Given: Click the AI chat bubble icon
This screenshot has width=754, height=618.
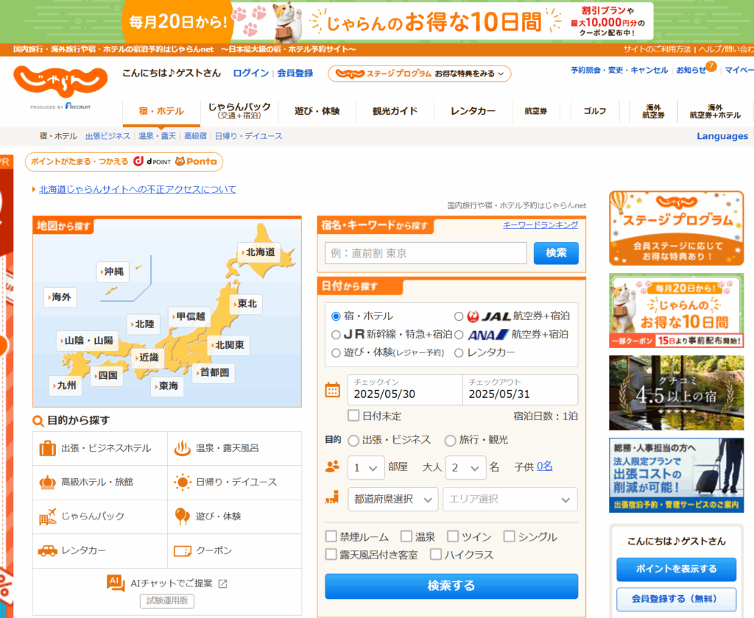Looking at the screenshot, I should pyautogui.click(x=116, y=583).
